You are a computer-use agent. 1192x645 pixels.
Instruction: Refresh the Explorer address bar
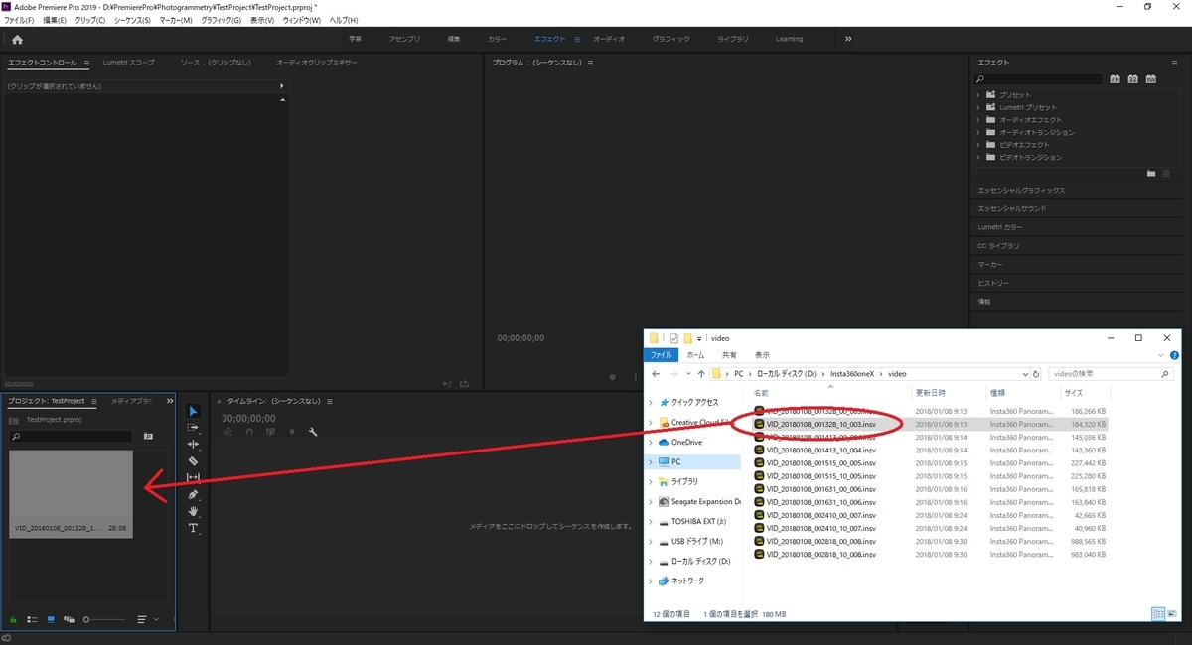(1037, 374)
